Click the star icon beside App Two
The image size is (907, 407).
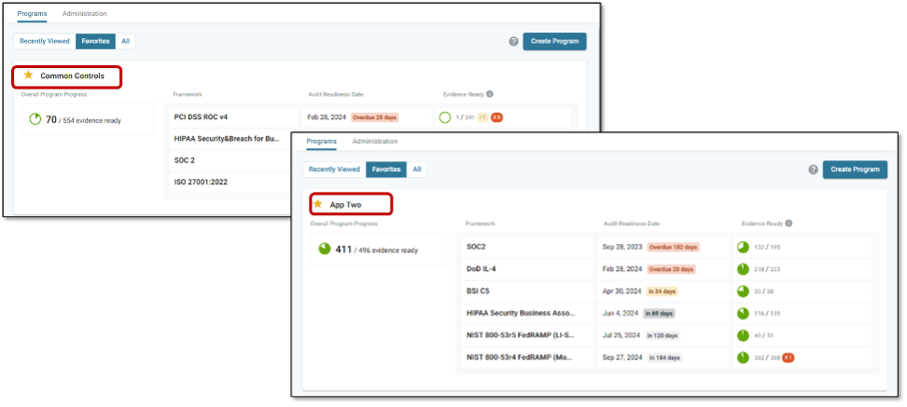[x=318, y=204]
